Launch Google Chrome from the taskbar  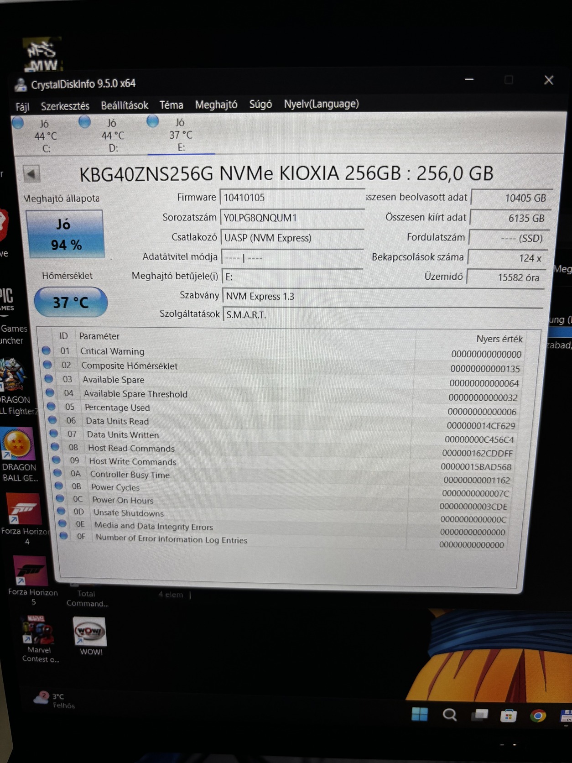[x=538, y=716]
